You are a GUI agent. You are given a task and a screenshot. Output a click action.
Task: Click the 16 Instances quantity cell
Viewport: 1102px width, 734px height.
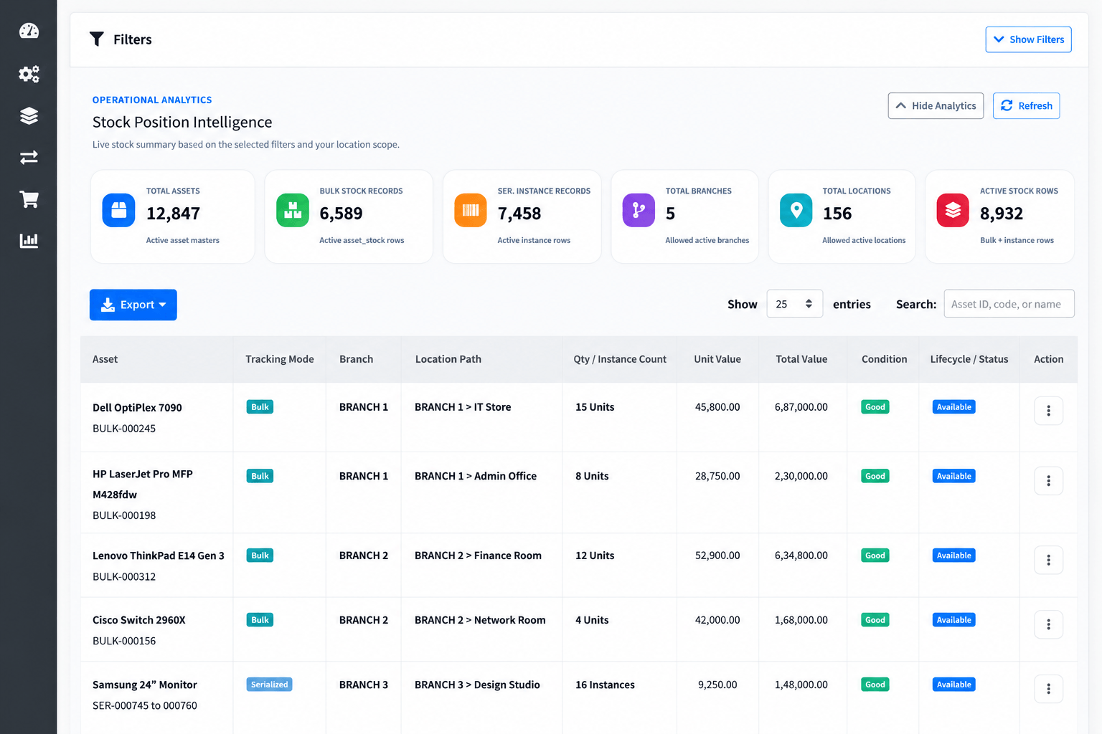[605, 685]
